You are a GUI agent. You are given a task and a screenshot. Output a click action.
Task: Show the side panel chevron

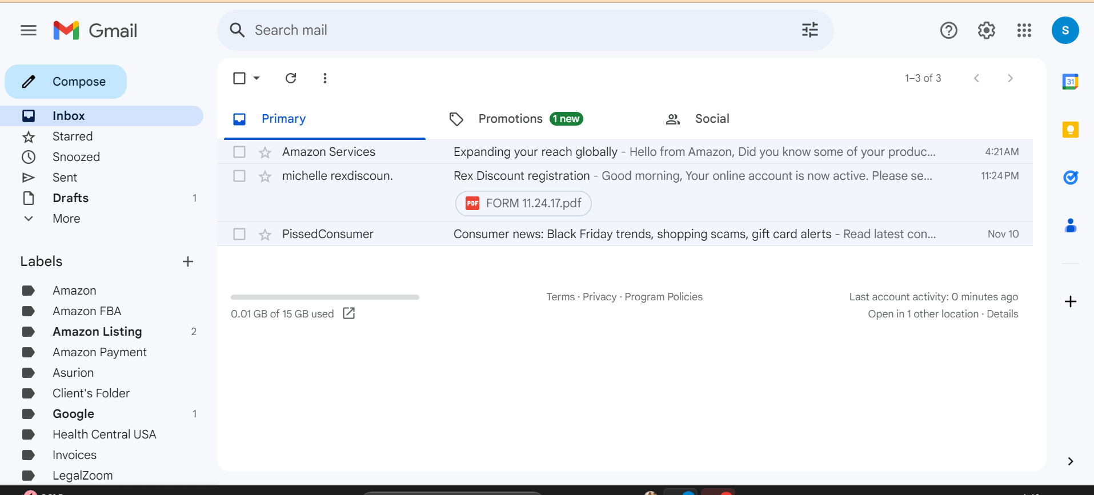coord(1070,461)
